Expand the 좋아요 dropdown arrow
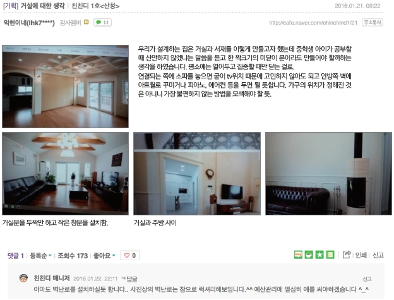Screen dimensions: 394x300 (114, 256)
